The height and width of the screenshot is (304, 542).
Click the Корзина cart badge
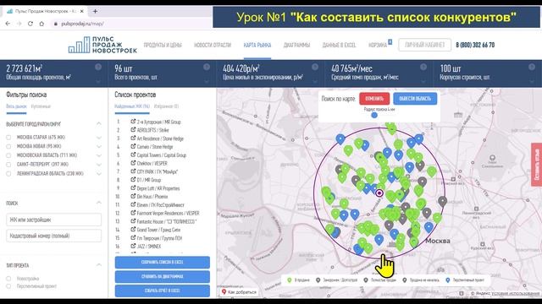(390, 41)
